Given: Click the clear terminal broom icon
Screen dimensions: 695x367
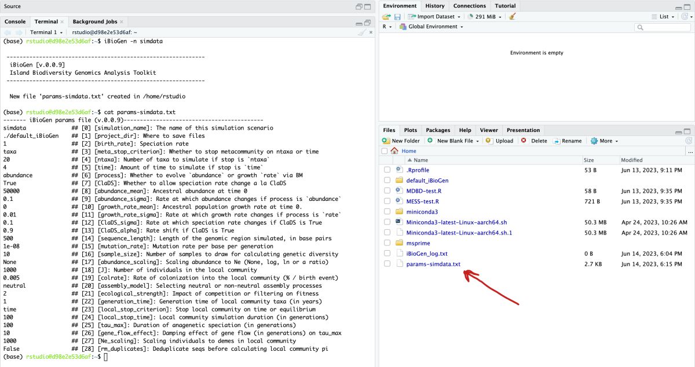Looking at the screenshot, I should (x=361, y=32).
